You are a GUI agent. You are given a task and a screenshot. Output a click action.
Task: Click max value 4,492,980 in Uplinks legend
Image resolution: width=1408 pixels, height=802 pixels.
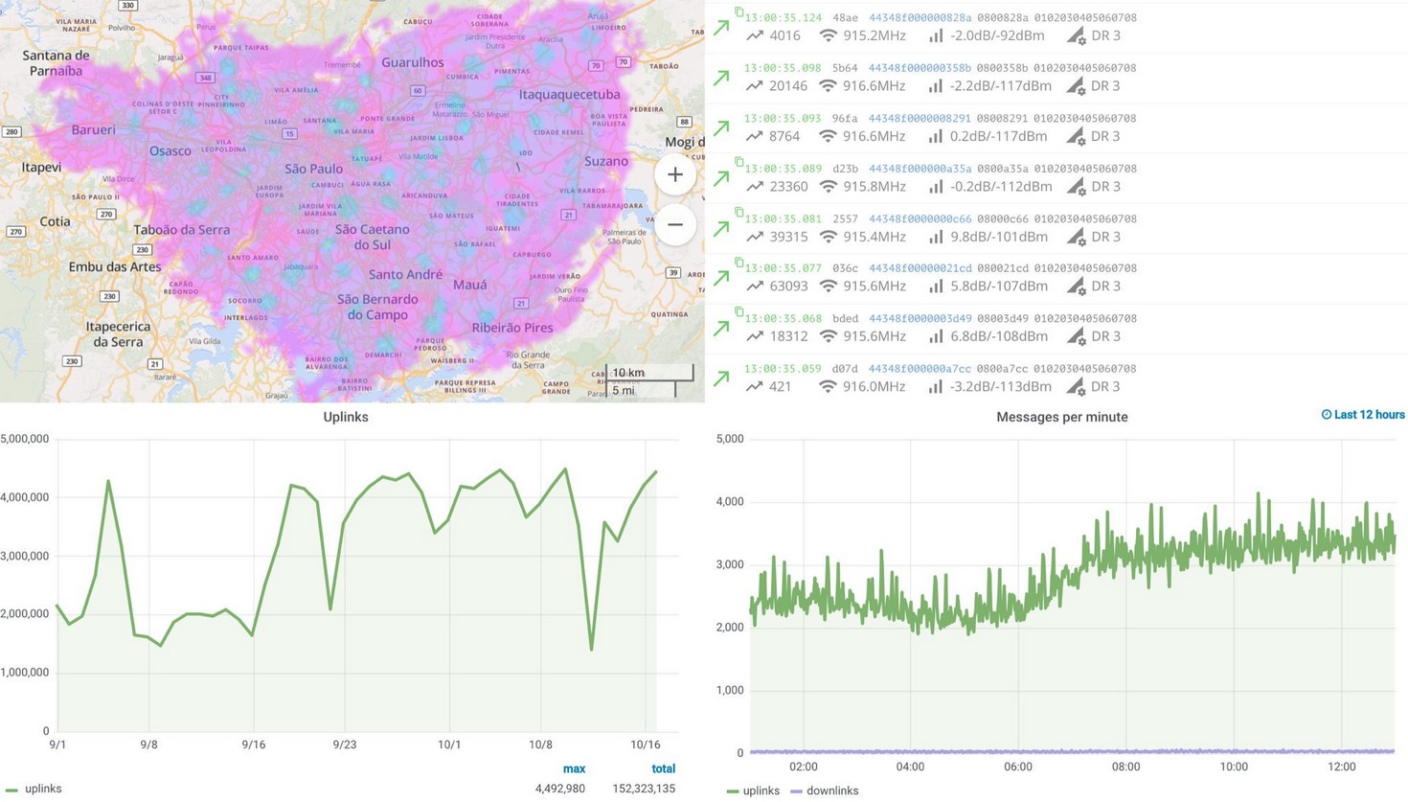tap(559, 789)
